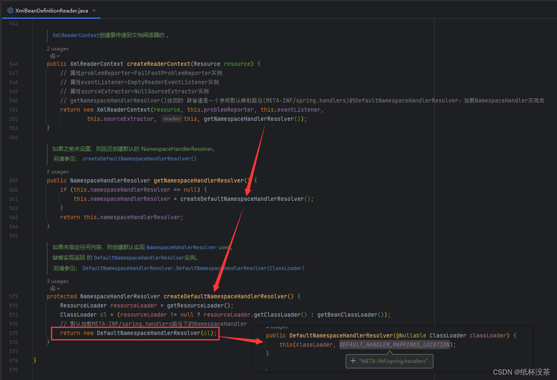
Task: Click line number 575 in gutter
Action: point(14,333)
